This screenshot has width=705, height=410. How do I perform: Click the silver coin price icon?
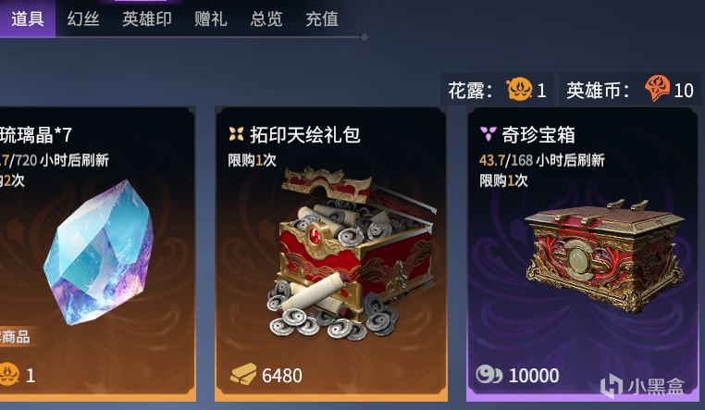tap(489, 375)
